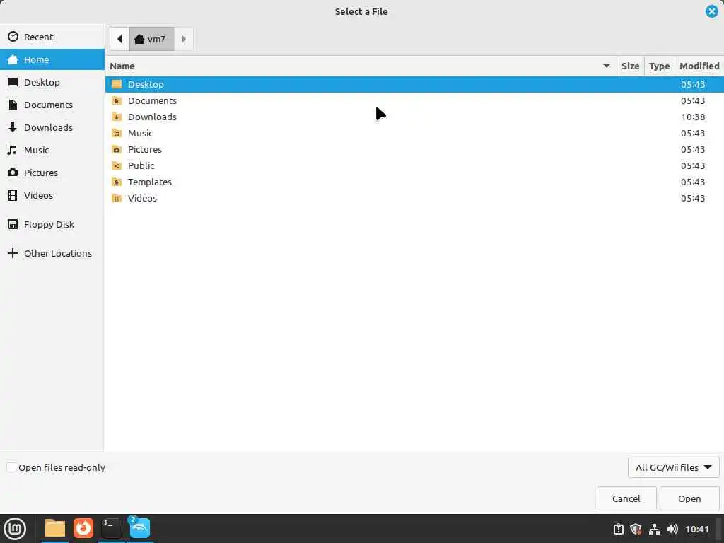Open the Linux Mint start menu
Image resolution: width=724 pixels, height=543 pixels.
[x=15, y=529]
